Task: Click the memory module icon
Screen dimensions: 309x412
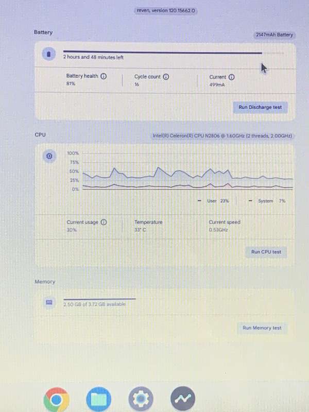Action: click(49, 302)
